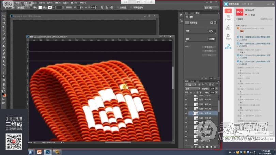This screenshot has height=155, width=276.
Task: Switch to the Paths tab in Layers panel
Action: [x=197, y=81]
